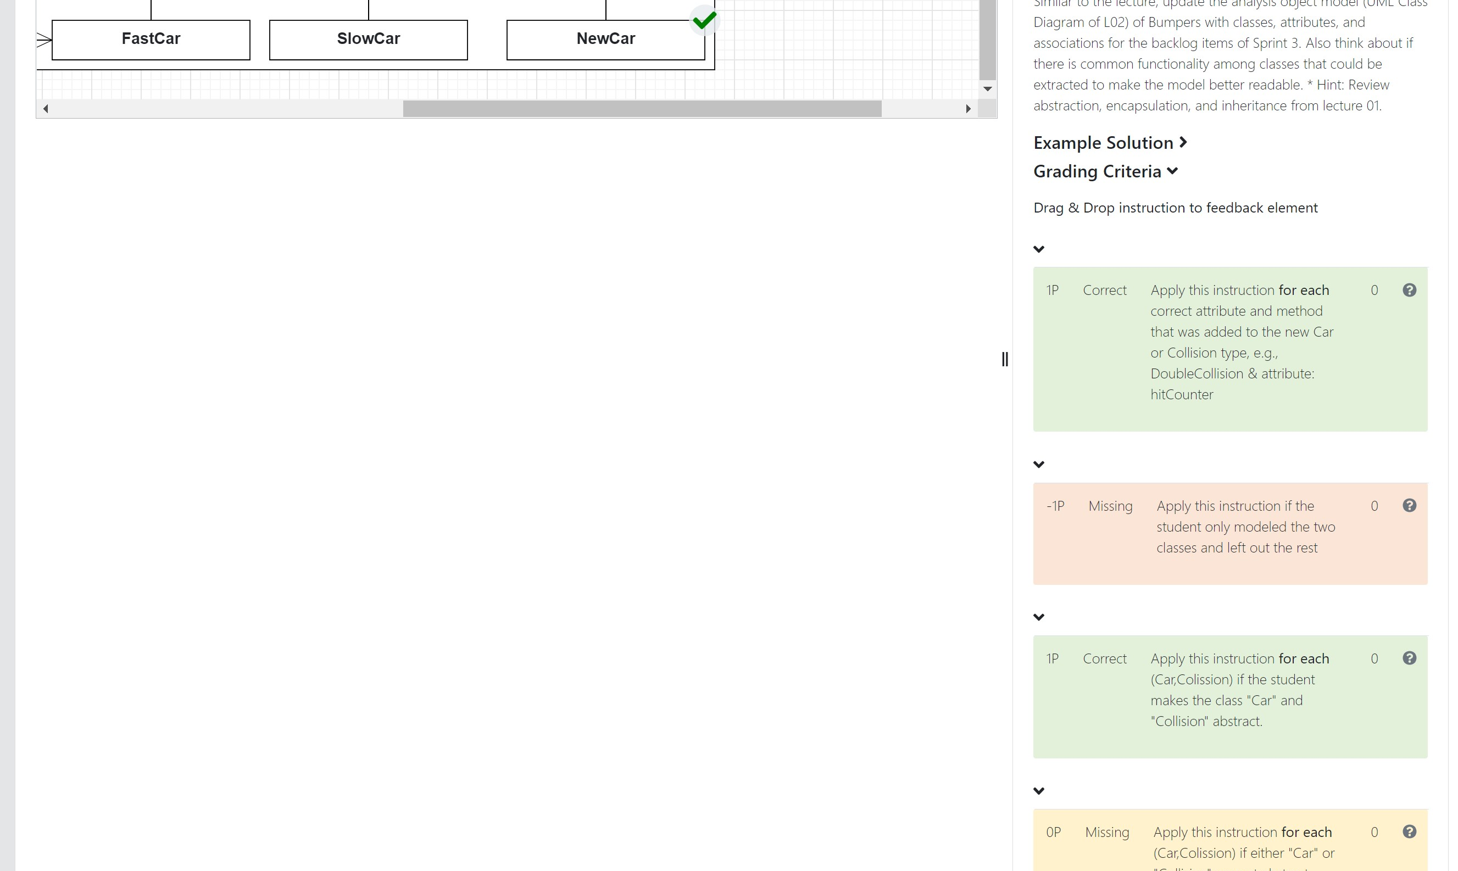This screenshot has width=1458, height=871.
Task: Collapse the first 1P Correct feedback block
Action: point(1039,249)
